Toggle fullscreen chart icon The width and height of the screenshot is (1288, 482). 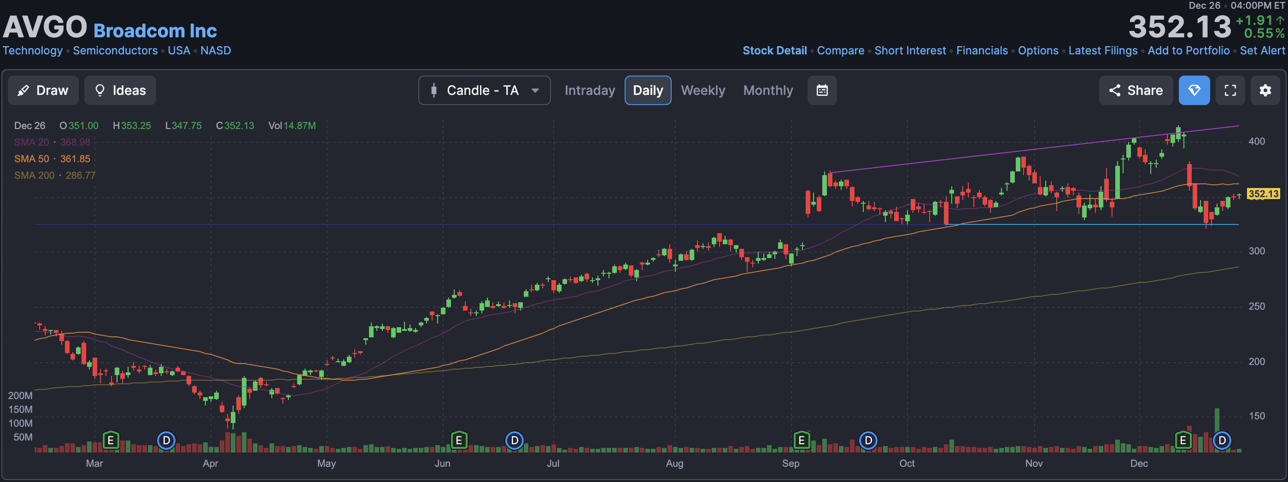tap(1230, 90)
